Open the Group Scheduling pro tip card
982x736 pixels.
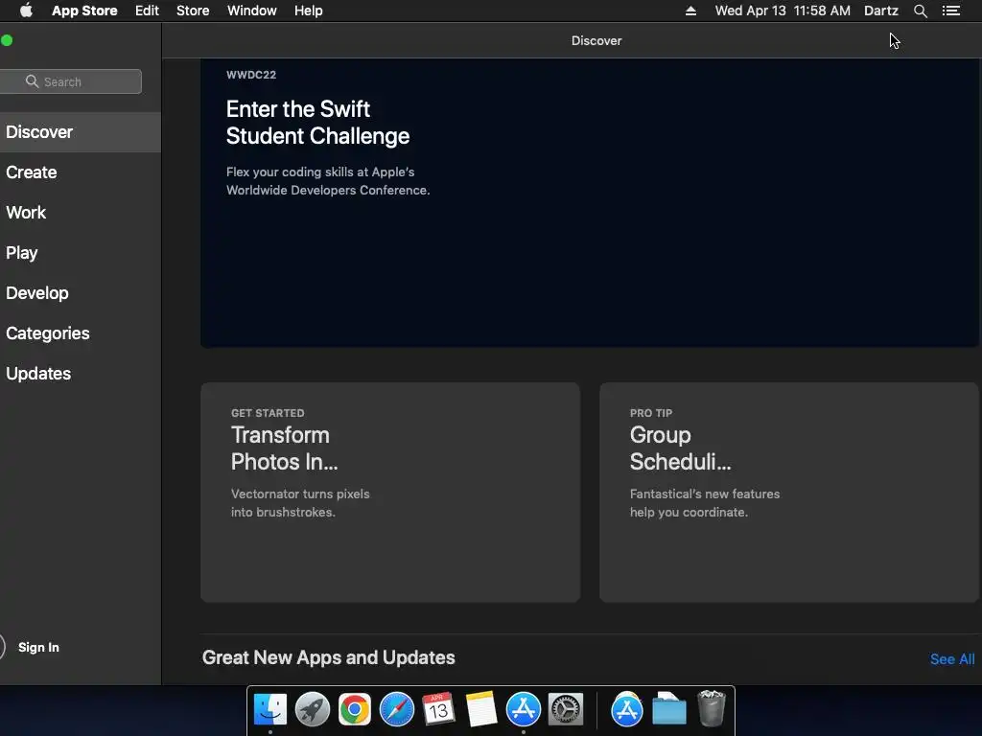pos(789,493)
